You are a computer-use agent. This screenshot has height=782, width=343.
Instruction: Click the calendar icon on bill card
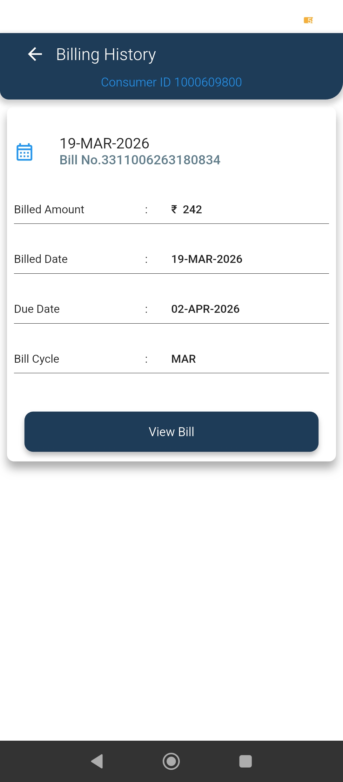(x=24, y=152)
